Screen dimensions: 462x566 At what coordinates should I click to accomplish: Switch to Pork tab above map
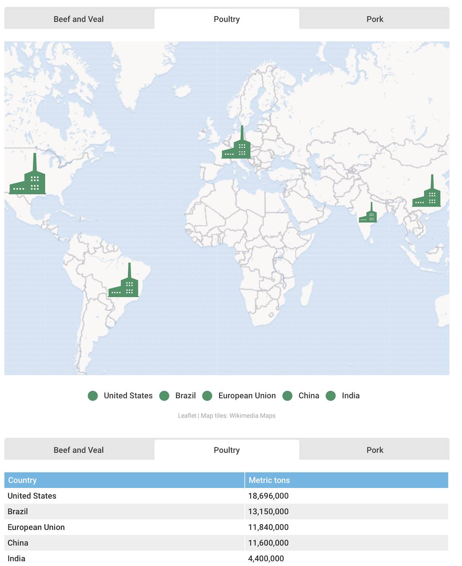[x=375, y=19]
